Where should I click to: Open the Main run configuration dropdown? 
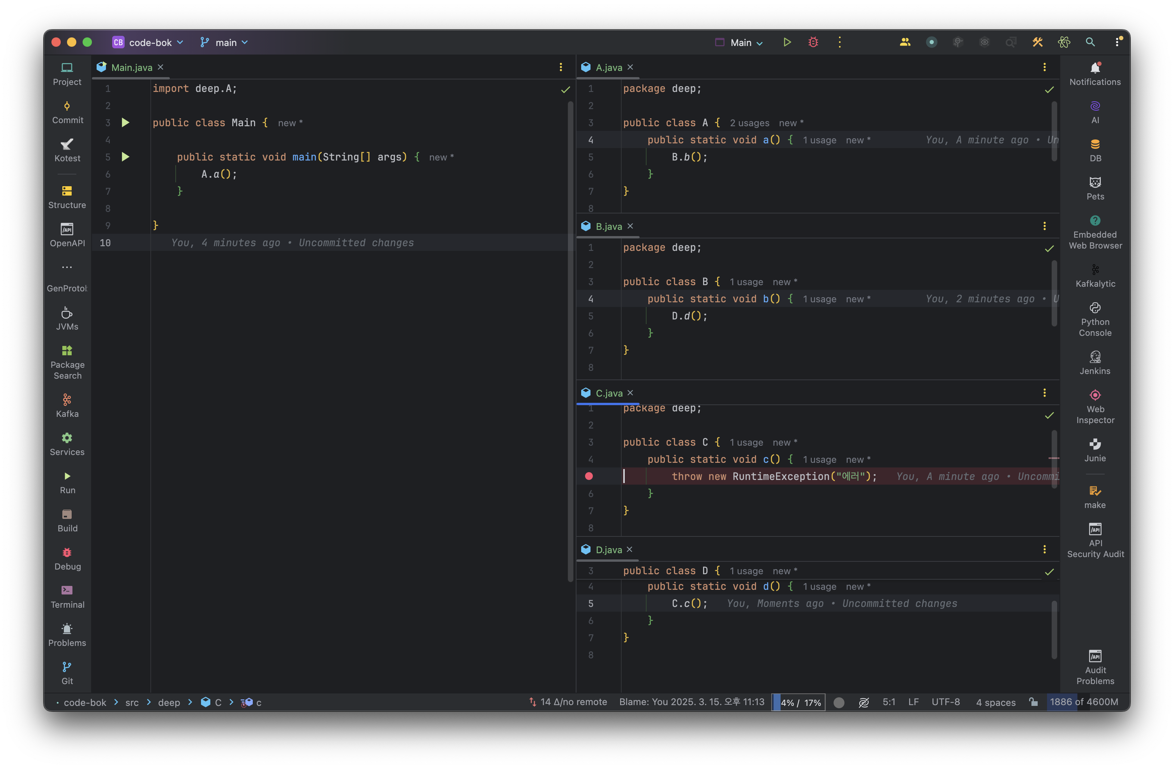pos(740,42)
